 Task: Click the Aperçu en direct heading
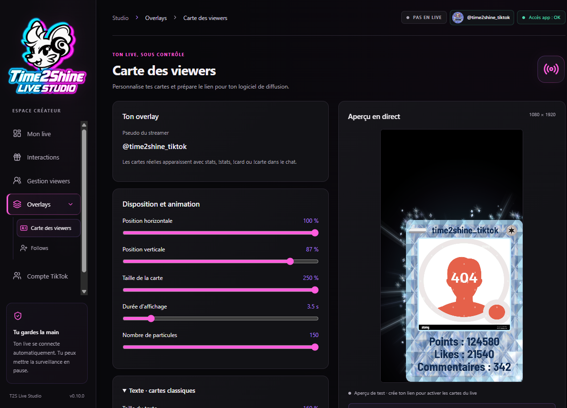coord(374,116)
